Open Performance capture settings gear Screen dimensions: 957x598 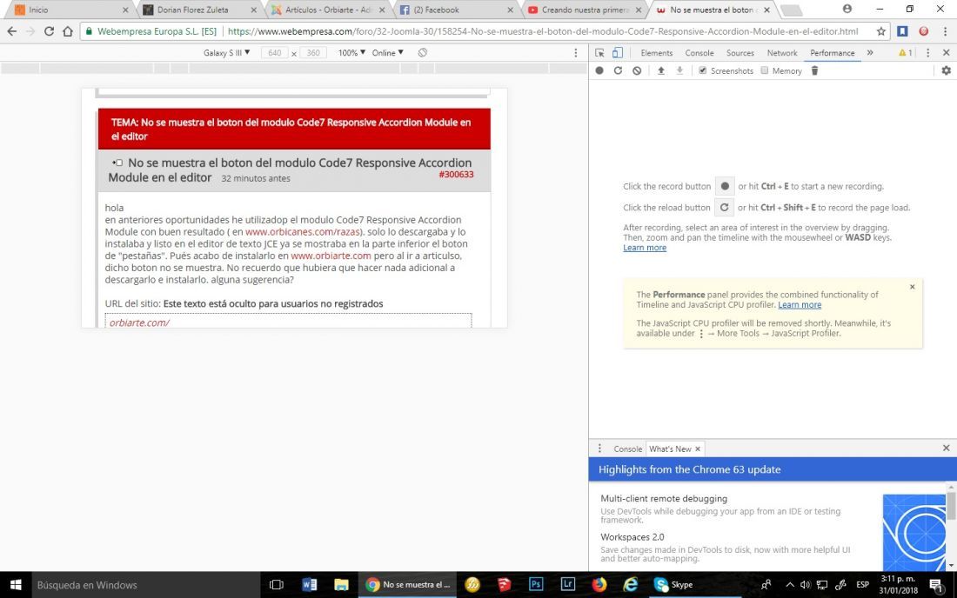pyautogui.click(x=946, y=70)
